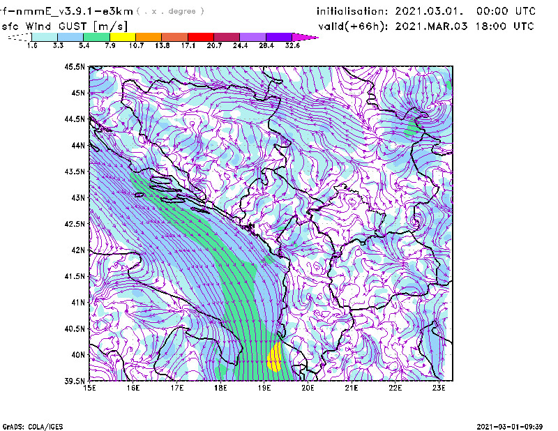This screenshot has height=431, width=558.
Task: Click the '44.5N' latitude label
Action: (75, 119)
